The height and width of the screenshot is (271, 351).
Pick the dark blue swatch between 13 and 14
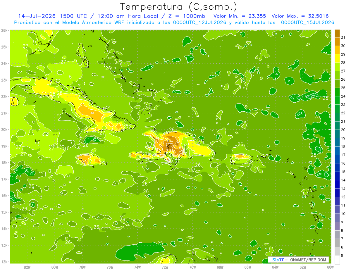tap(337, 184)
